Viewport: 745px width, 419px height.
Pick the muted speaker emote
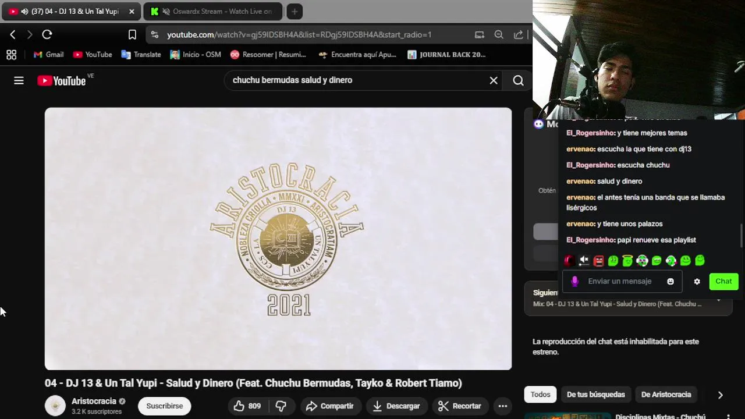click(x=584, y=261)
